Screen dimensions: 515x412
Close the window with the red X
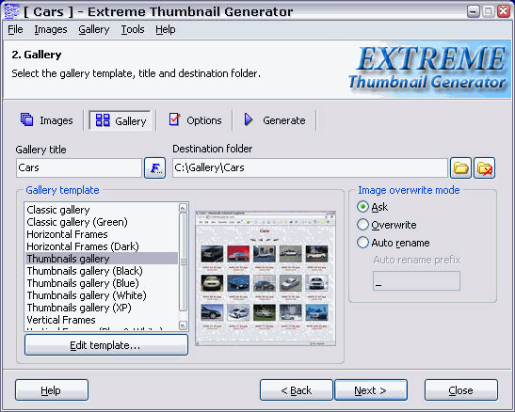click(x=504, y=11)
